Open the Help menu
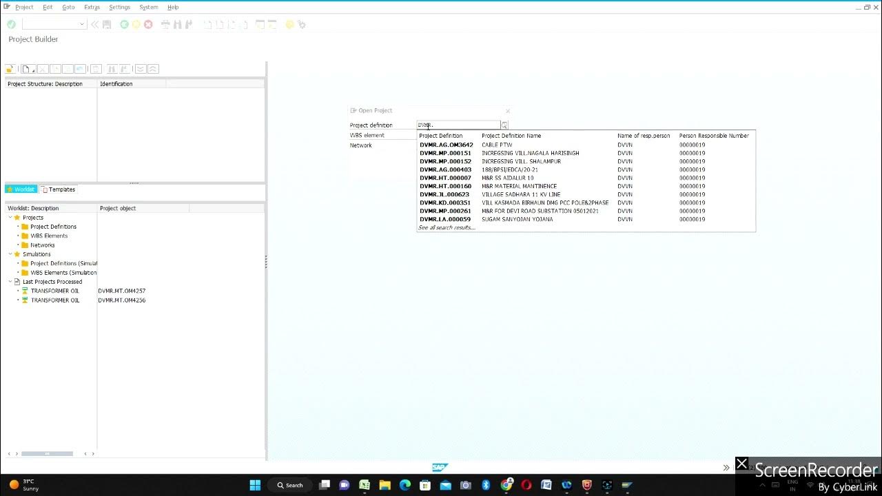The image size is (882, 496). [x=173, y=7]
